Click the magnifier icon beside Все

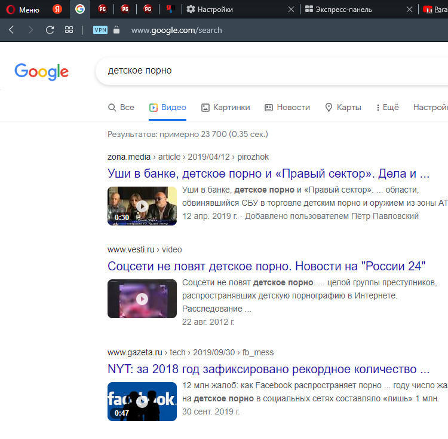112,108
